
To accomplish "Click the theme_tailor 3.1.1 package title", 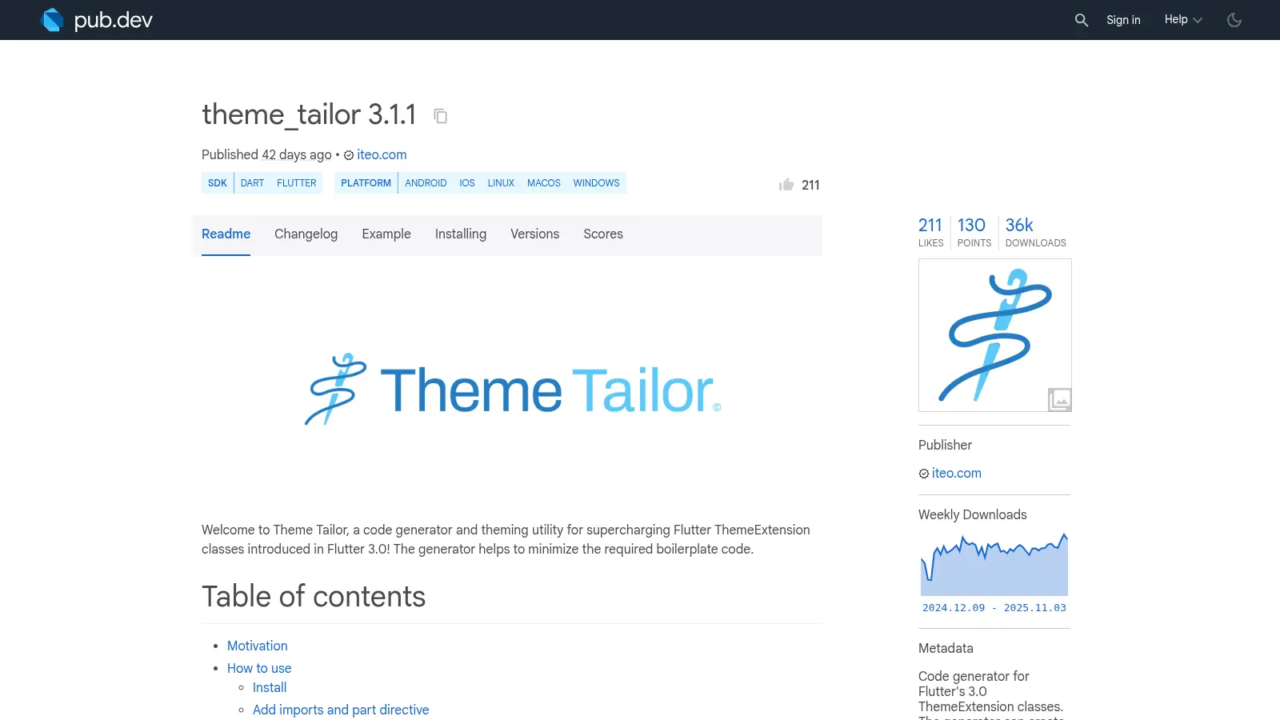I will (309, 114).
